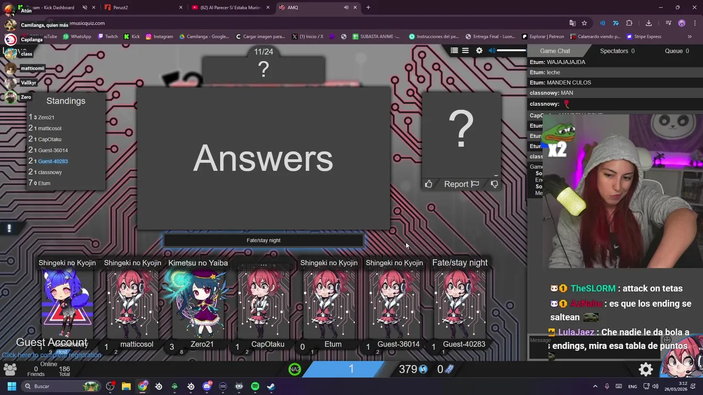Select Zero21 in Standings list

[x=46, y=117]
